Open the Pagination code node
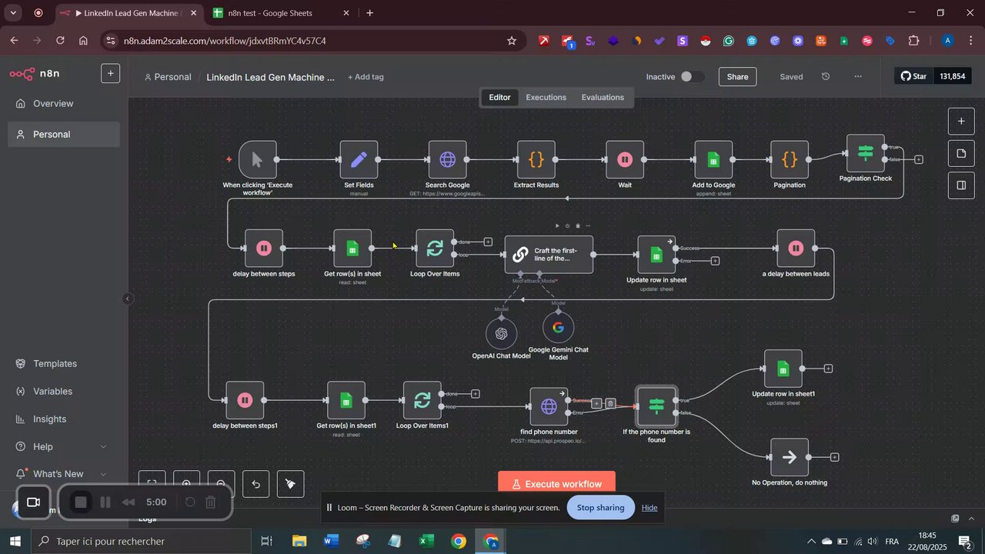The width and height of the screenshot is (985, 554). tap(790, 159)
